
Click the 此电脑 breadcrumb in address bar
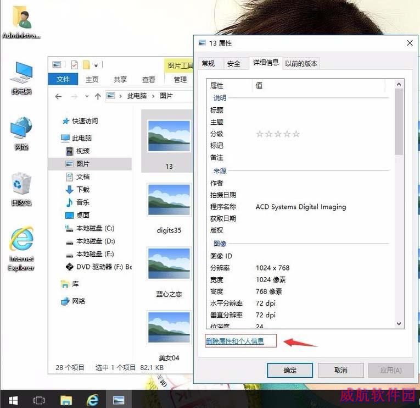click(137, 96)
